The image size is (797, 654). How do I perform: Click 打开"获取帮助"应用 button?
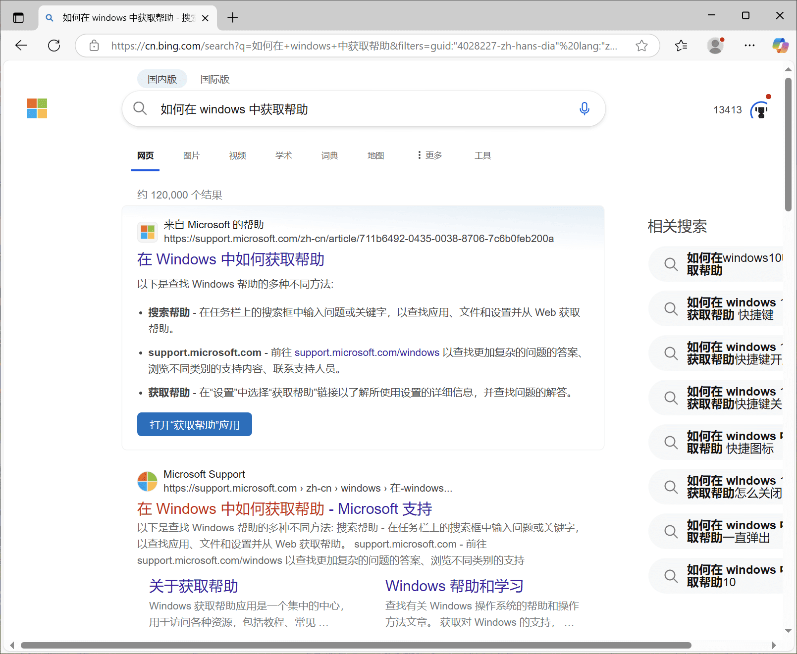point(195,425)
